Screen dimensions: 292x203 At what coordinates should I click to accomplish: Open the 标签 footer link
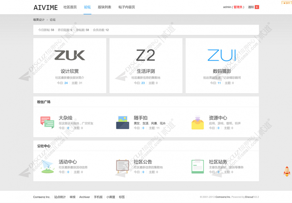click(x=122, y=197)
